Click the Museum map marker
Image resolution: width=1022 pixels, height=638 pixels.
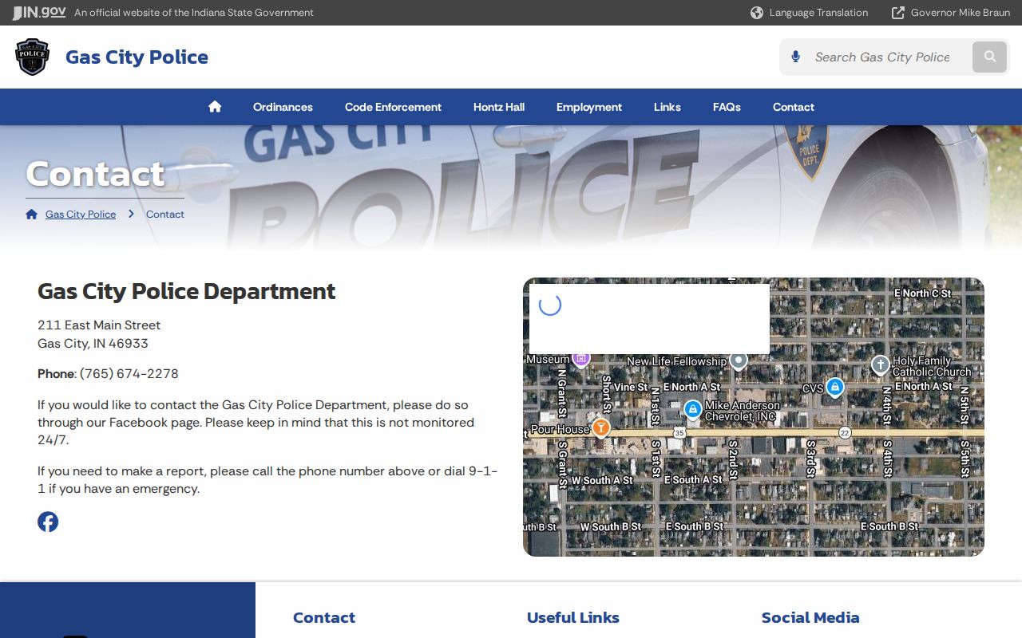[x=581, y=358]
